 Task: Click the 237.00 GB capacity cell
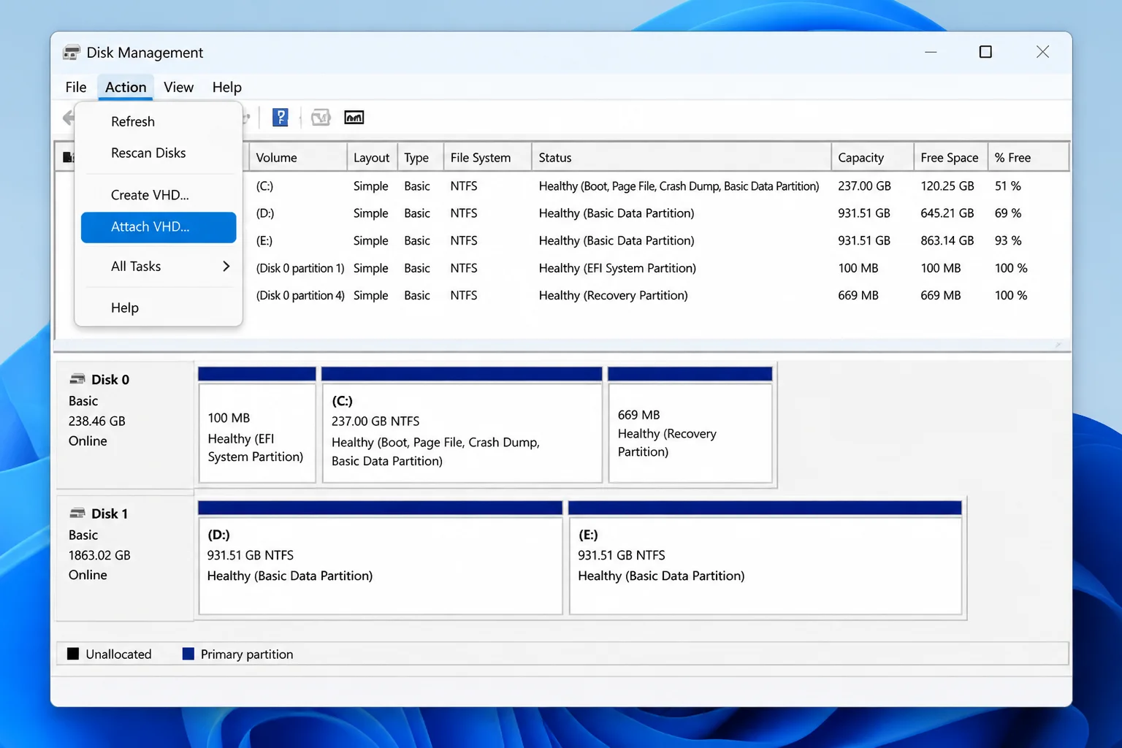click(864, 186)
